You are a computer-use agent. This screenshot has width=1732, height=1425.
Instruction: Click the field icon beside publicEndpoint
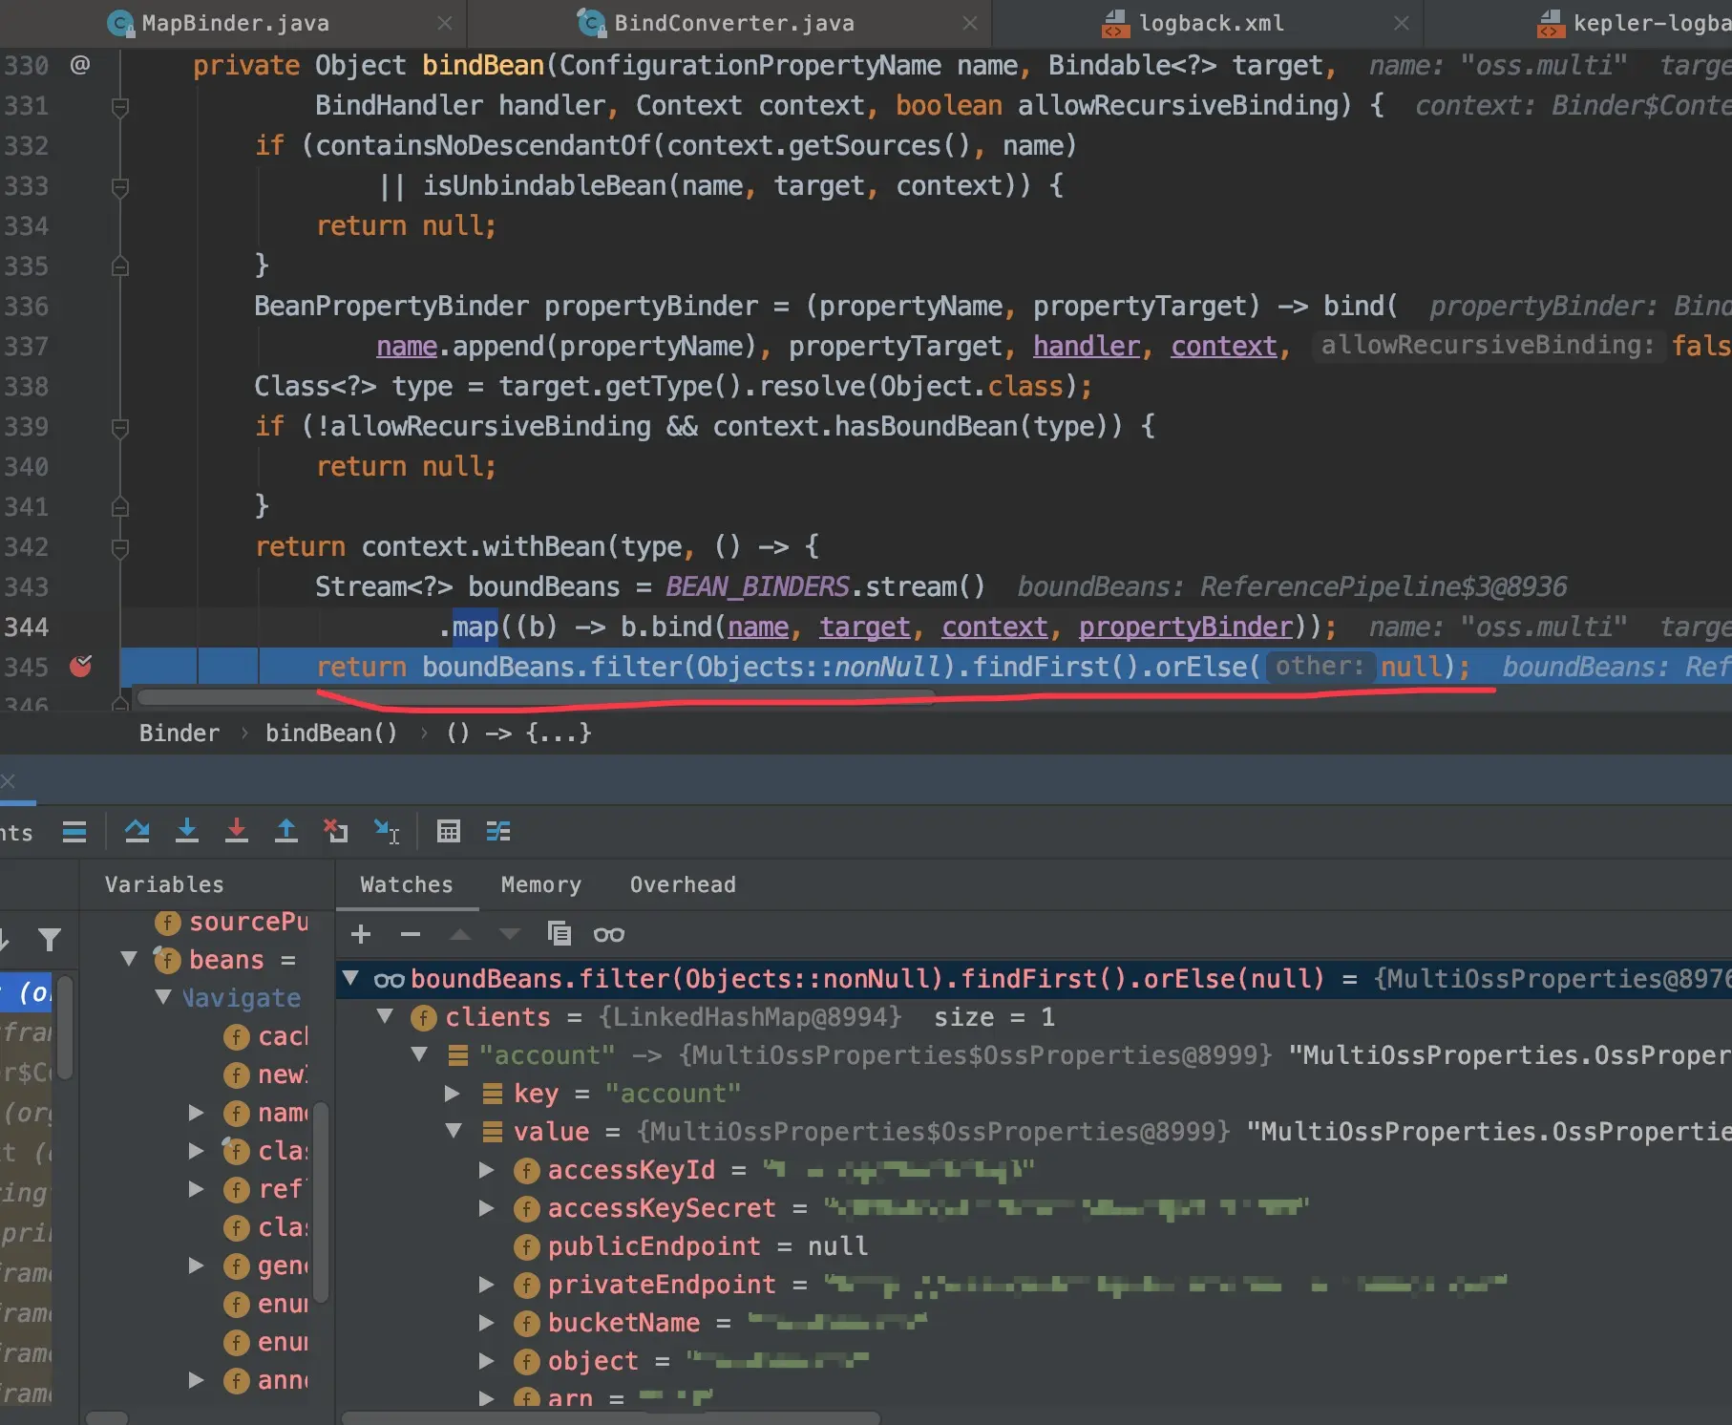526,1246
